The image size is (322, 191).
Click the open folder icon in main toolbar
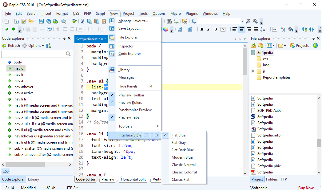pos(31,21)
